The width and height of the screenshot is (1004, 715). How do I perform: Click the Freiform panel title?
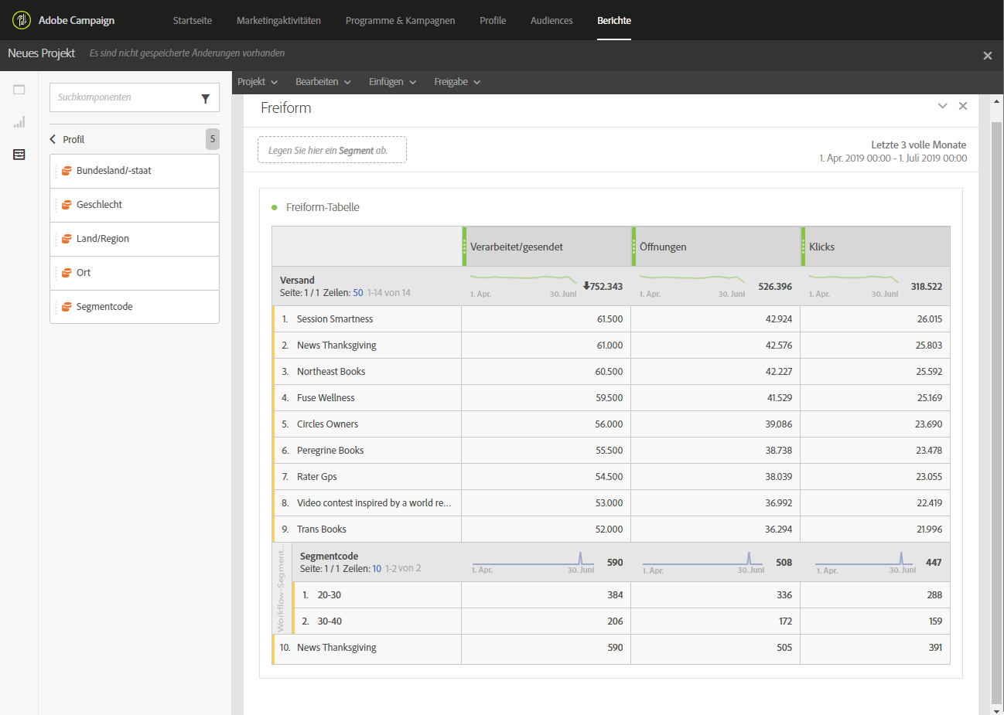coord(286,108)
